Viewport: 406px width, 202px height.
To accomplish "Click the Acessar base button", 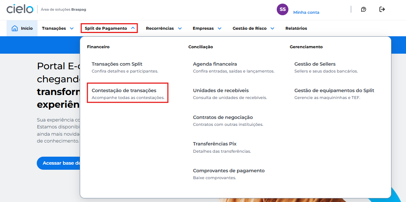I will point(59,163).
